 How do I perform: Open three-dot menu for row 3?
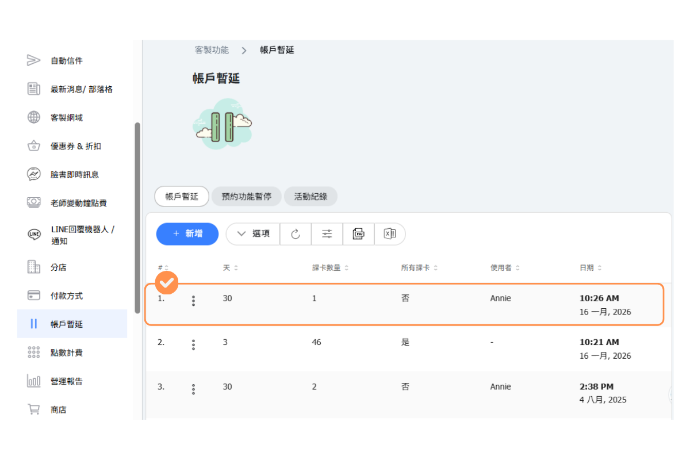pos(193,389)
